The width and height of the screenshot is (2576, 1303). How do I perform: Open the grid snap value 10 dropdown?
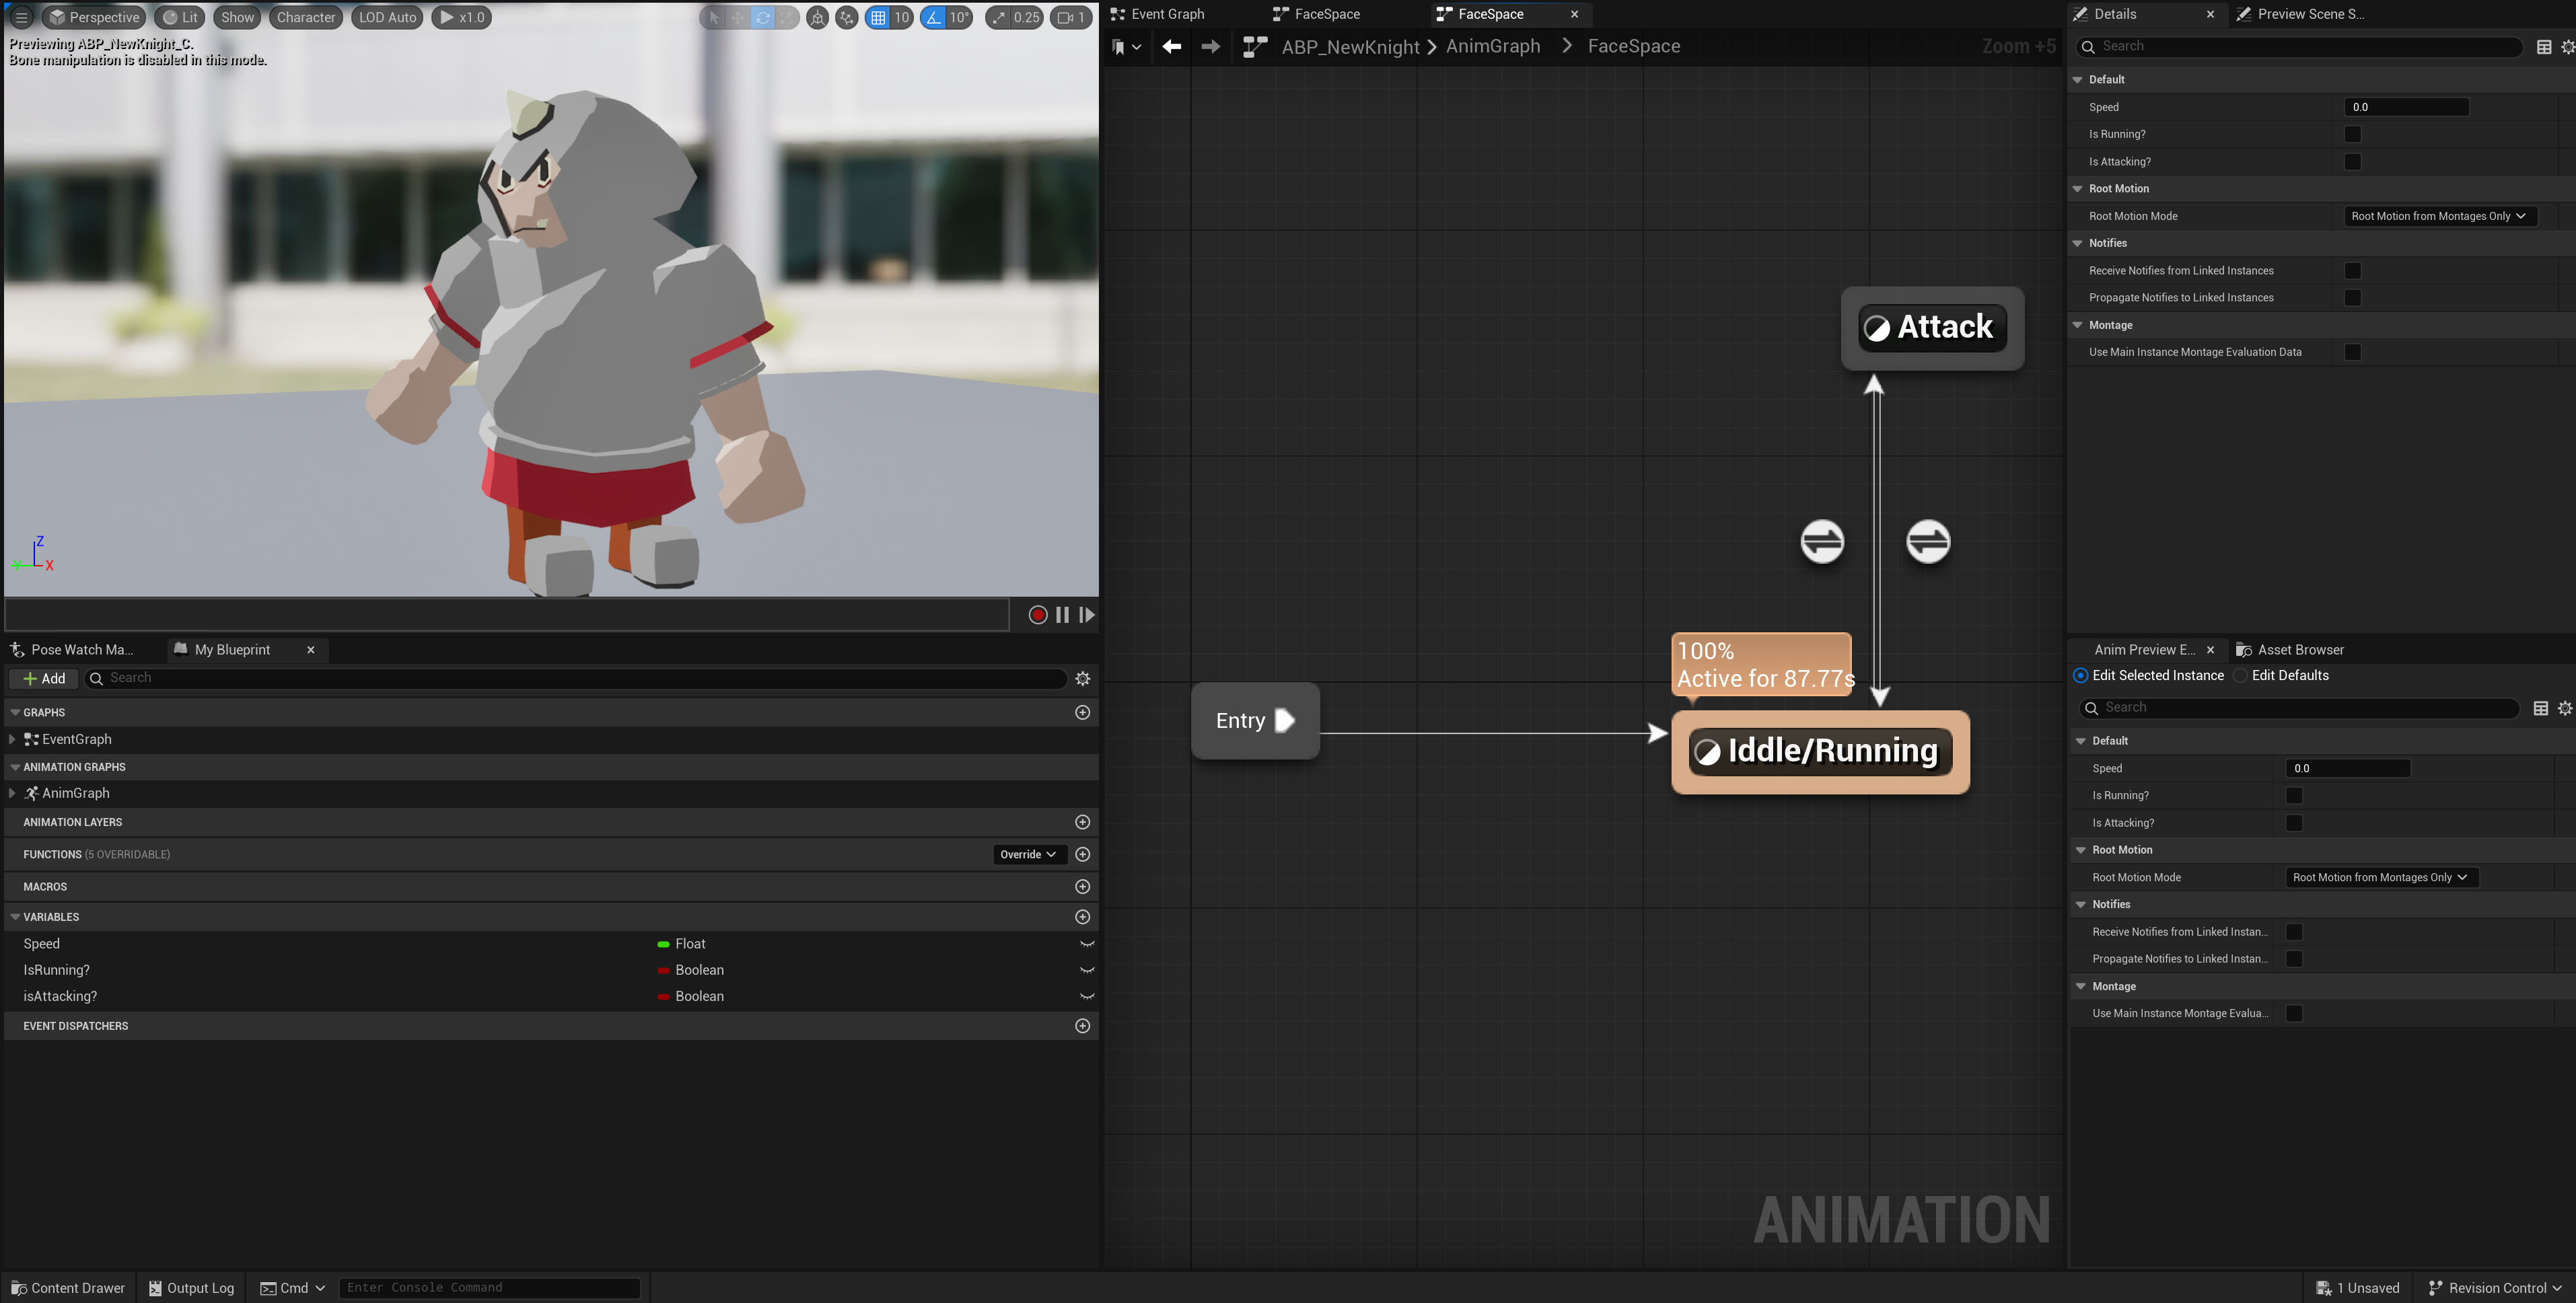pos(902,17)
